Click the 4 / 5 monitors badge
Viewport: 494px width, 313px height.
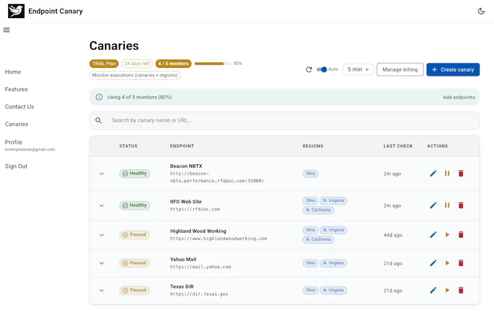(174, 64)
